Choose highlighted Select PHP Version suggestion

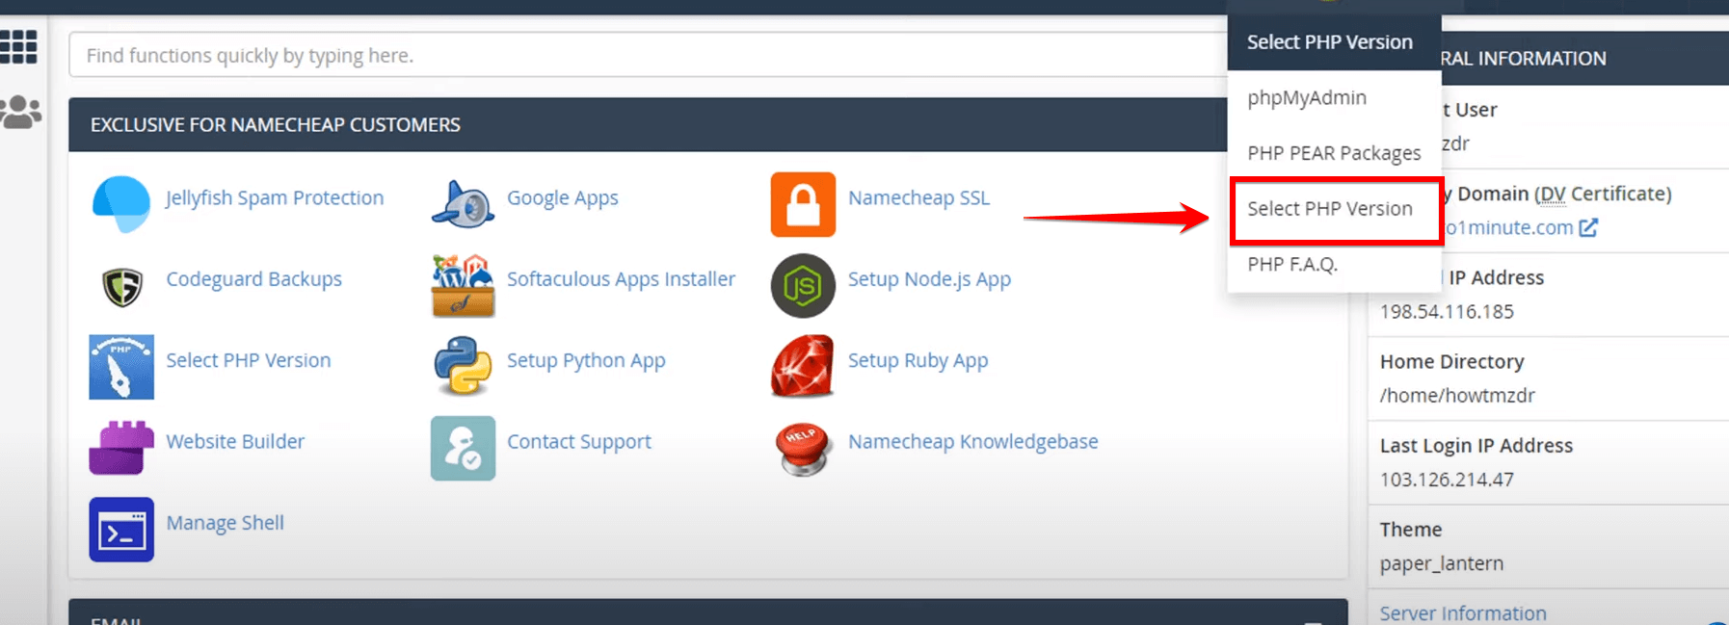point(1329,209)
